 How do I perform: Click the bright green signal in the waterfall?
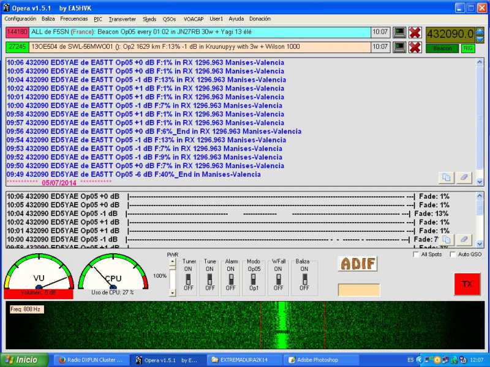coord(282,325)
